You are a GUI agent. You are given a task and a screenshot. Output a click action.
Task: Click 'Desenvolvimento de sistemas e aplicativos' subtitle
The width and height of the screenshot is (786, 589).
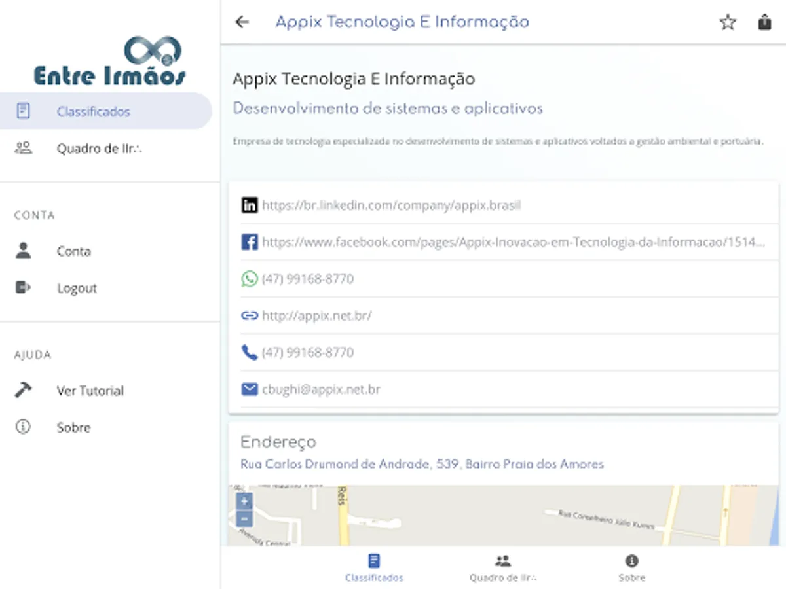388,109
